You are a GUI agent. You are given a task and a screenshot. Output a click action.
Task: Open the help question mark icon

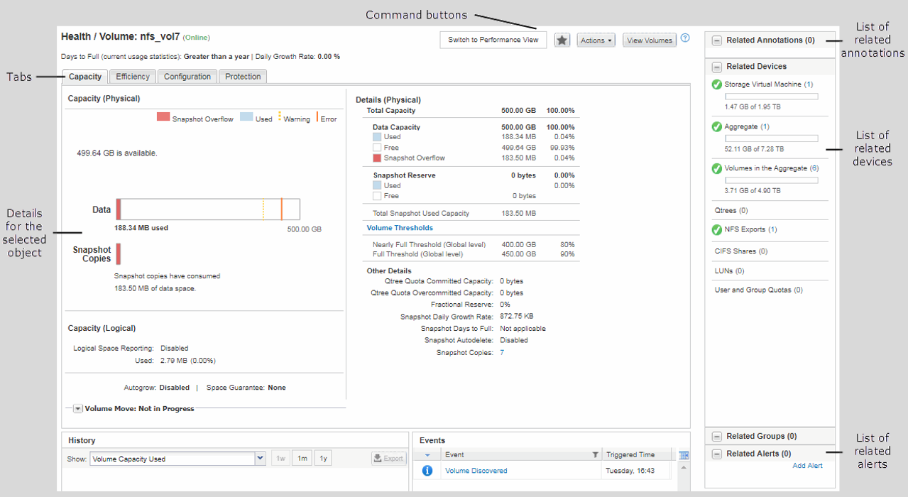pyautogui.click(x=685, y=38)
